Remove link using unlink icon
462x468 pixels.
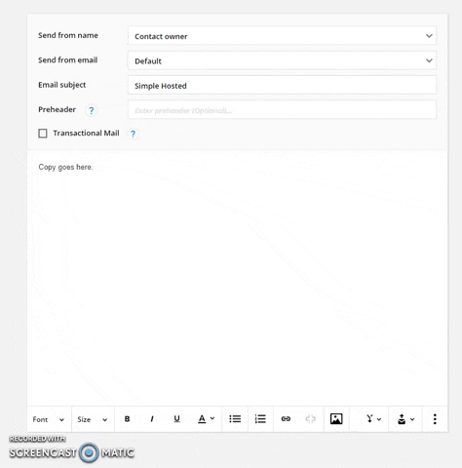pos(311,419)
